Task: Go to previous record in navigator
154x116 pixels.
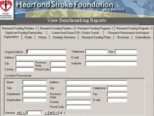Action: [23, 113]
